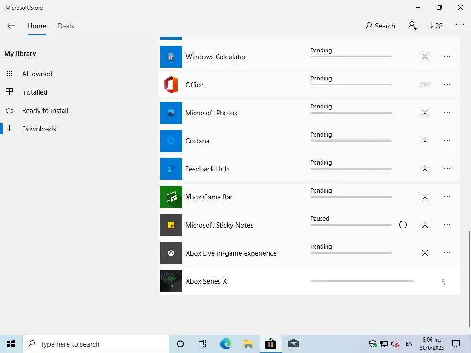Launch Microsoft Edge from the taskbar
Image resolution: width=471 pixels, height=353 pixels.
point(225,344)
